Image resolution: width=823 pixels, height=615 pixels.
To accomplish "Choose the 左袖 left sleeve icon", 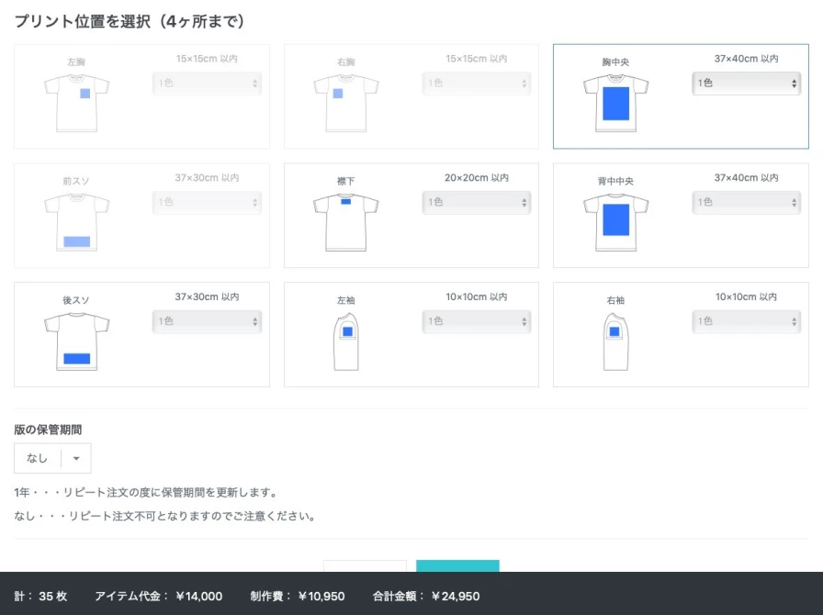I will tap(346, 341).
